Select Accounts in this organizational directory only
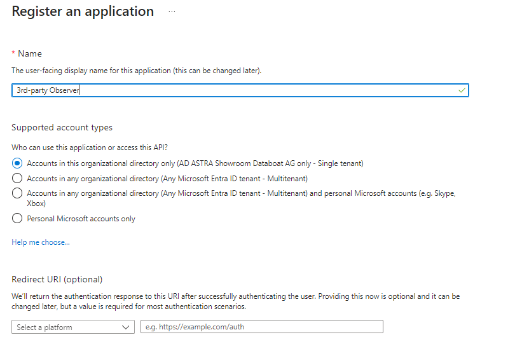 pos(17,163)
